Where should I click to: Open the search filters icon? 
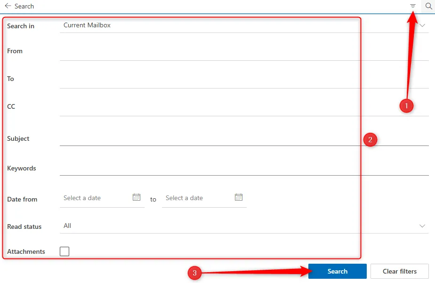(x=413, y=6)
